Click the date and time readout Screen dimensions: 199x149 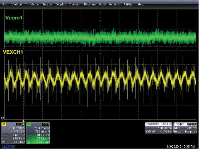pyautogui.click(x=181, y=147)
